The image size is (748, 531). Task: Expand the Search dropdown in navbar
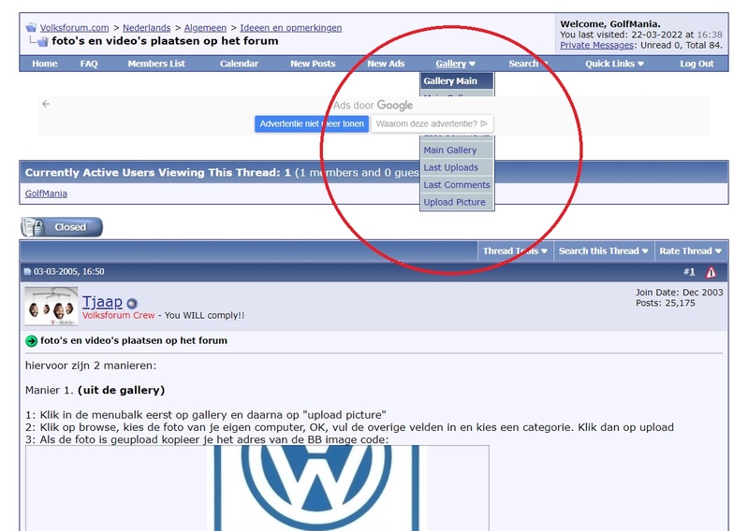pyautogui.click(x=529, y=64)
